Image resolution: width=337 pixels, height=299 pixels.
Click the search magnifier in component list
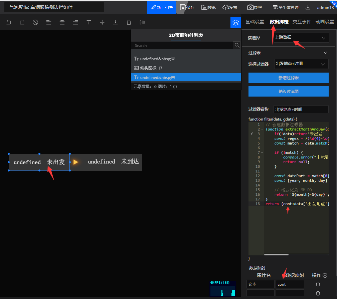tap(237, 45)
